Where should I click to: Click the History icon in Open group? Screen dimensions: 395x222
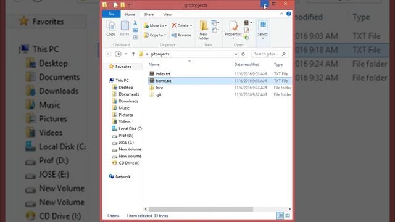coord(247,38)
